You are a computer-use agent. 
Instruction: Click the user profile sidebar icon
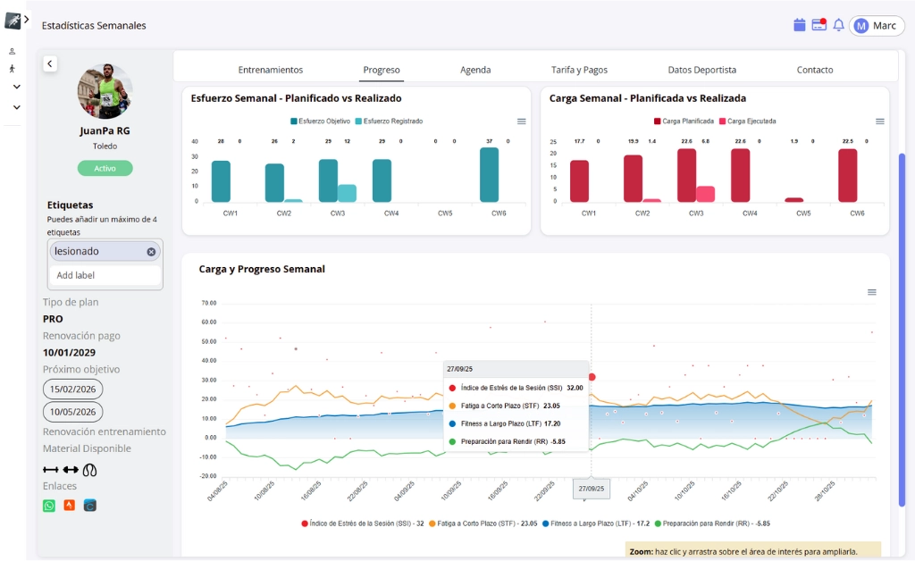pos(13,52)
